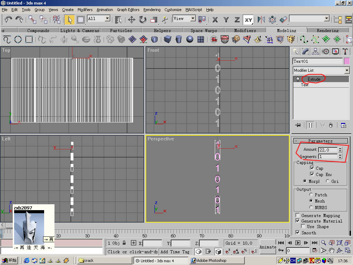Click the Redo arrow icon
This screenshot has height=265, width=353.
[x=19, y=20]
